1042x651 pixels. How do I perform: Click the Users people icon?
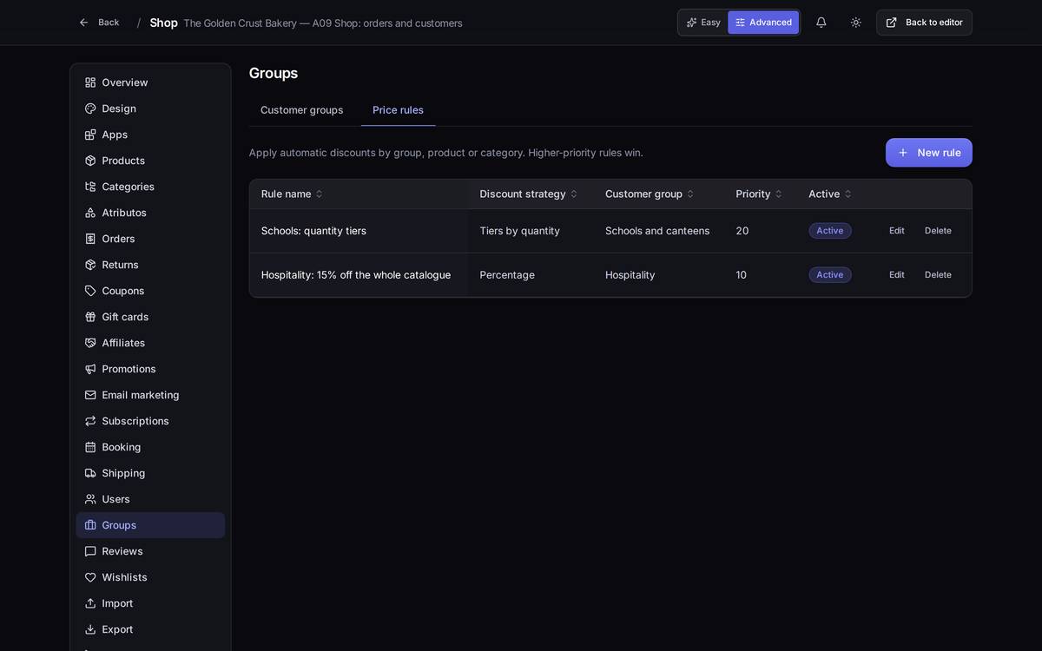[x=90, y=499]
